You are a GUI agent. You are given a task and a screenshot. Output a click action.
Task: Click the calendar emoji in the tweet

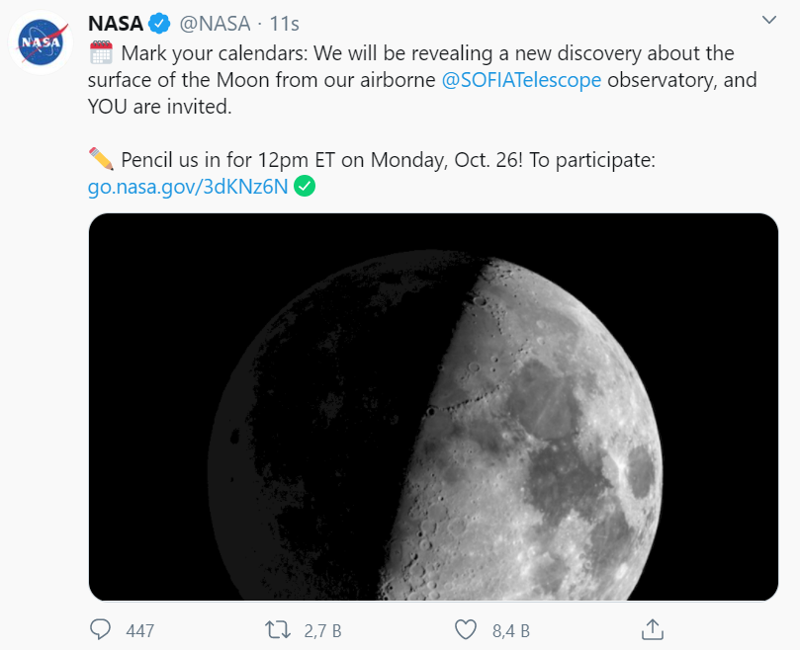[x=101, y=52]
